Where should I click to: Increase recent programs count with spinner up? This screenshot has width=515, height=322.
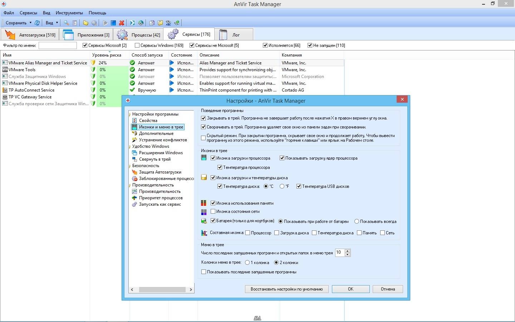pyautogui.click(x=347, y=251)
